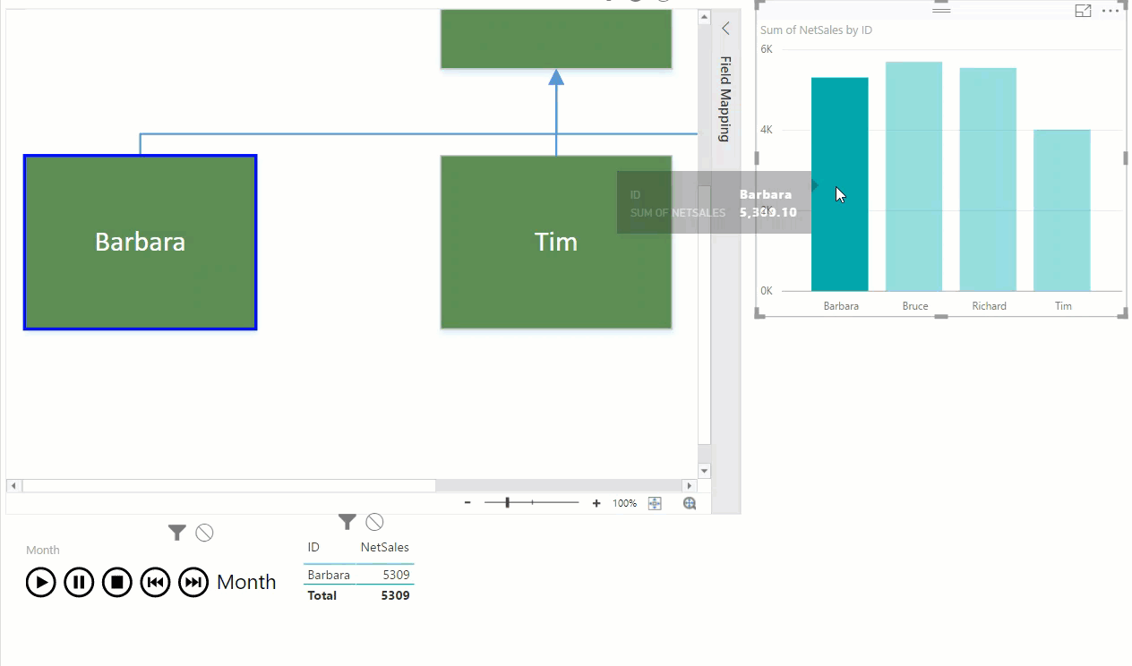Click the horizontal scrollbar right arrow
This screenshot has width=1132, height=666.
coord(691,485)
